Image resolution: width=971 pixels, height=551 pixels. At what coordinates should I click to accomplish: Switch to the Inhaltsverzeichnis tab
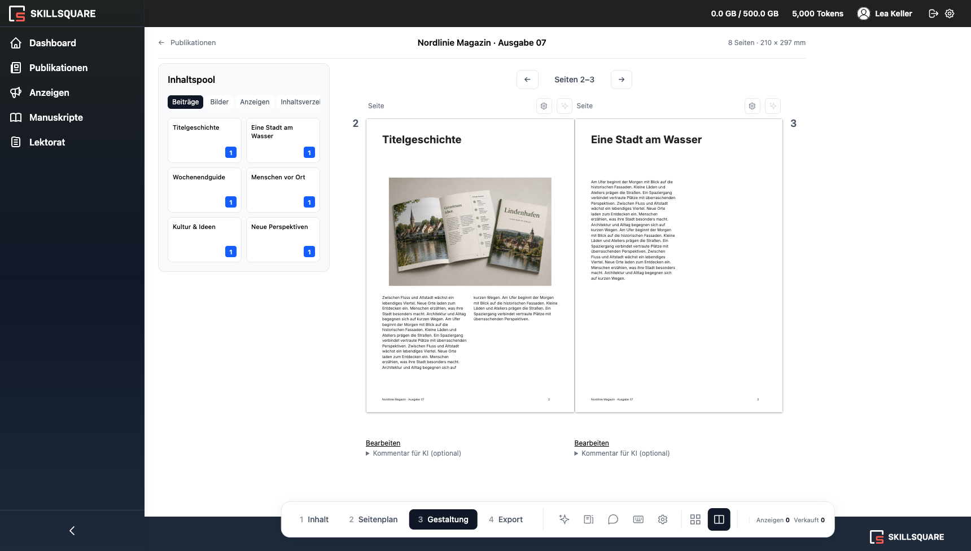[300, 102]
